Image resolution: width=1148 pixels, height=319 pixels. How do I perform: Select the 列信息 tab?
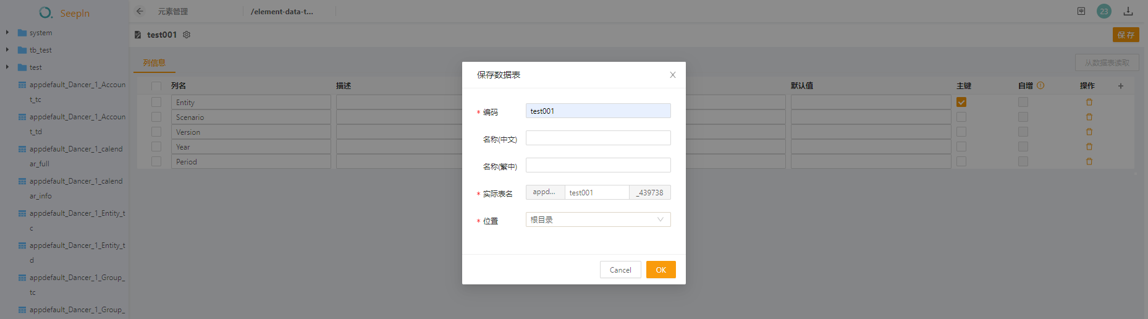click(x=154, y=62)
